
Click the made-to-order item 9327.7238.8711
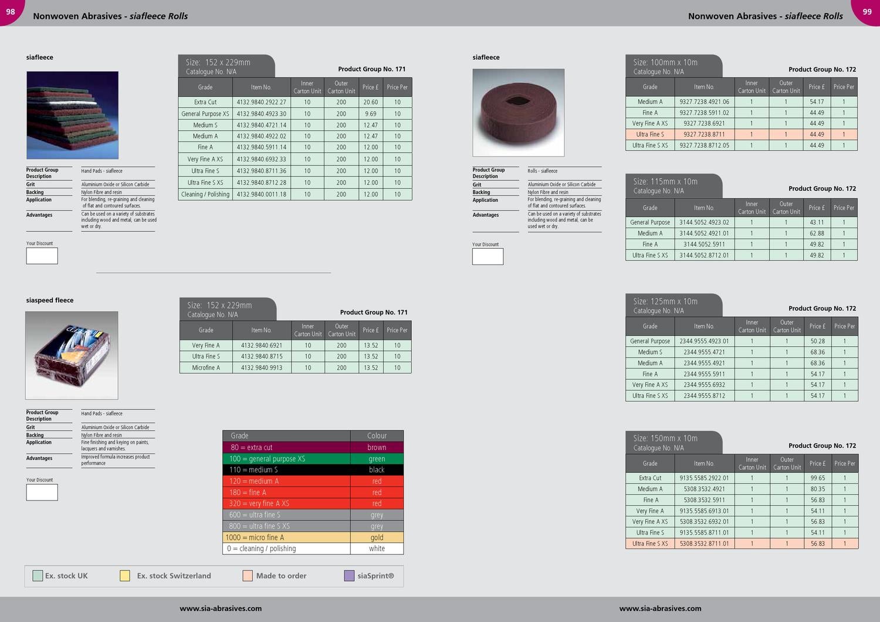coord(705,134)
